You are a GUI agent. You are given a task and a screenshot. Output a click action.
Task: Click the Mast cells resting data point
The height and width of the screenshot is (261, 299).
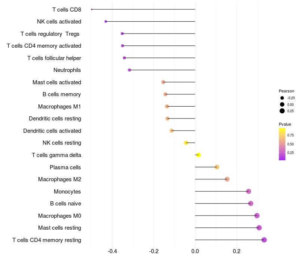point(259,228)
